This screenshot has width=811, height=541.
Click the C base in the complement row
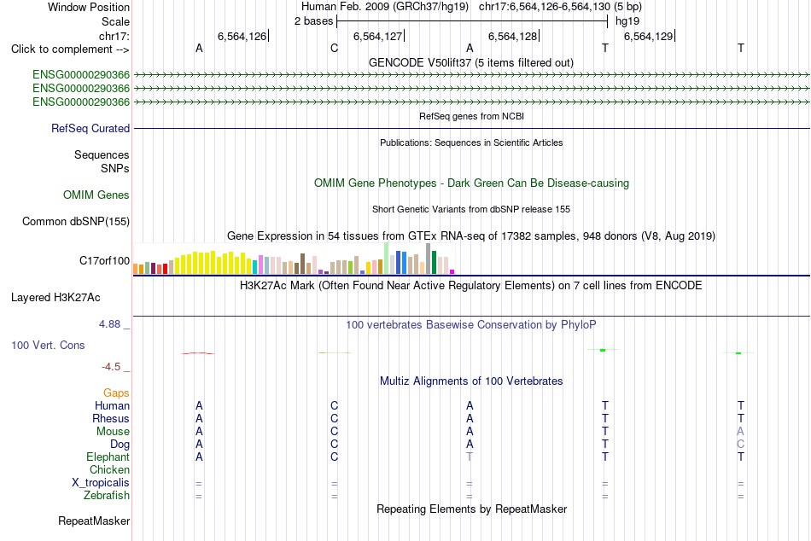[x=334, y=48]
